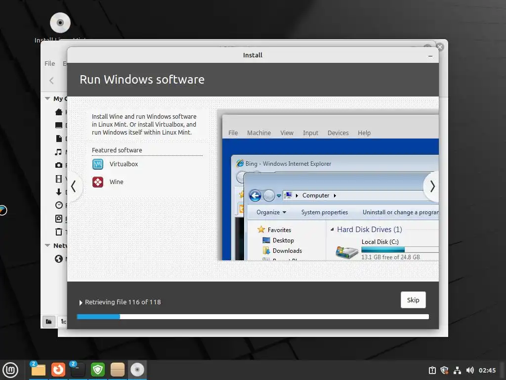Viewport: 506px width, 380px height.
Task: Click the 'Run Windows software' heading
Action: pyautogui.click(x=142, y=80)
